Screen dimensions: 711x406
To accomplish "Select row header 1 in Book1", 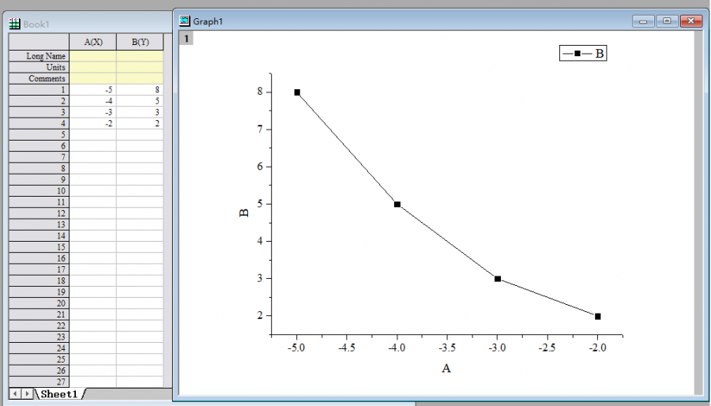I will [39, 90].
